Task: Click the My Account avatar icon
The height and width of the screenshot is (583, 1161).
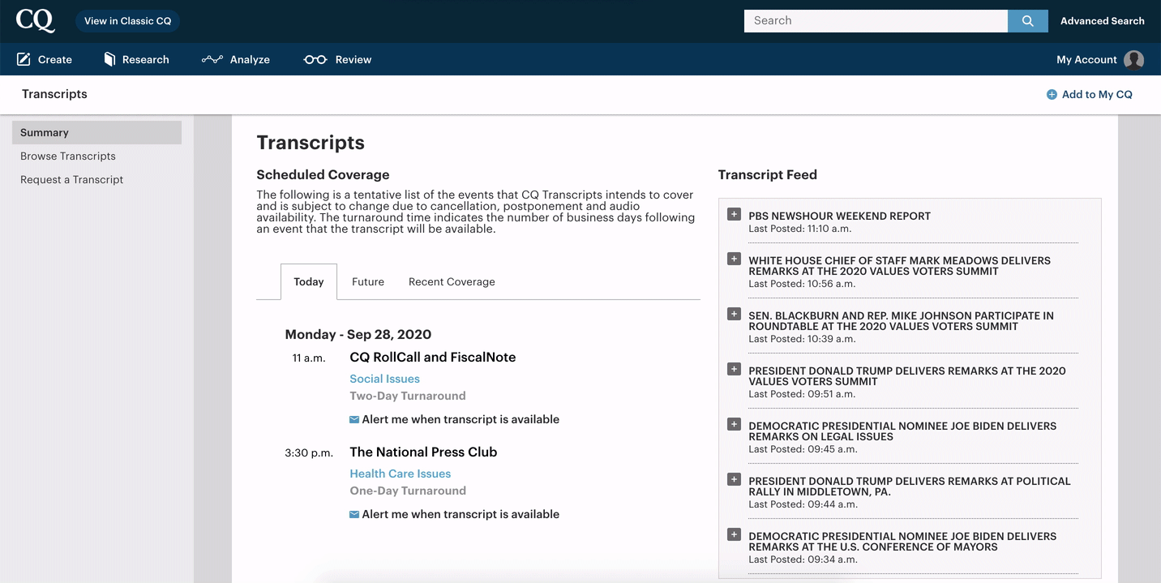Action: 1133,60
